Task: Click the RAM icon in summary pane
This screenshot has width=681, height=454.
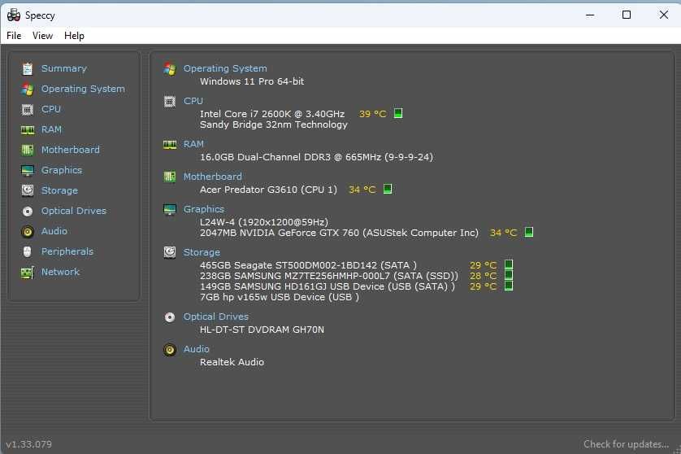Action: coord(170,145)
